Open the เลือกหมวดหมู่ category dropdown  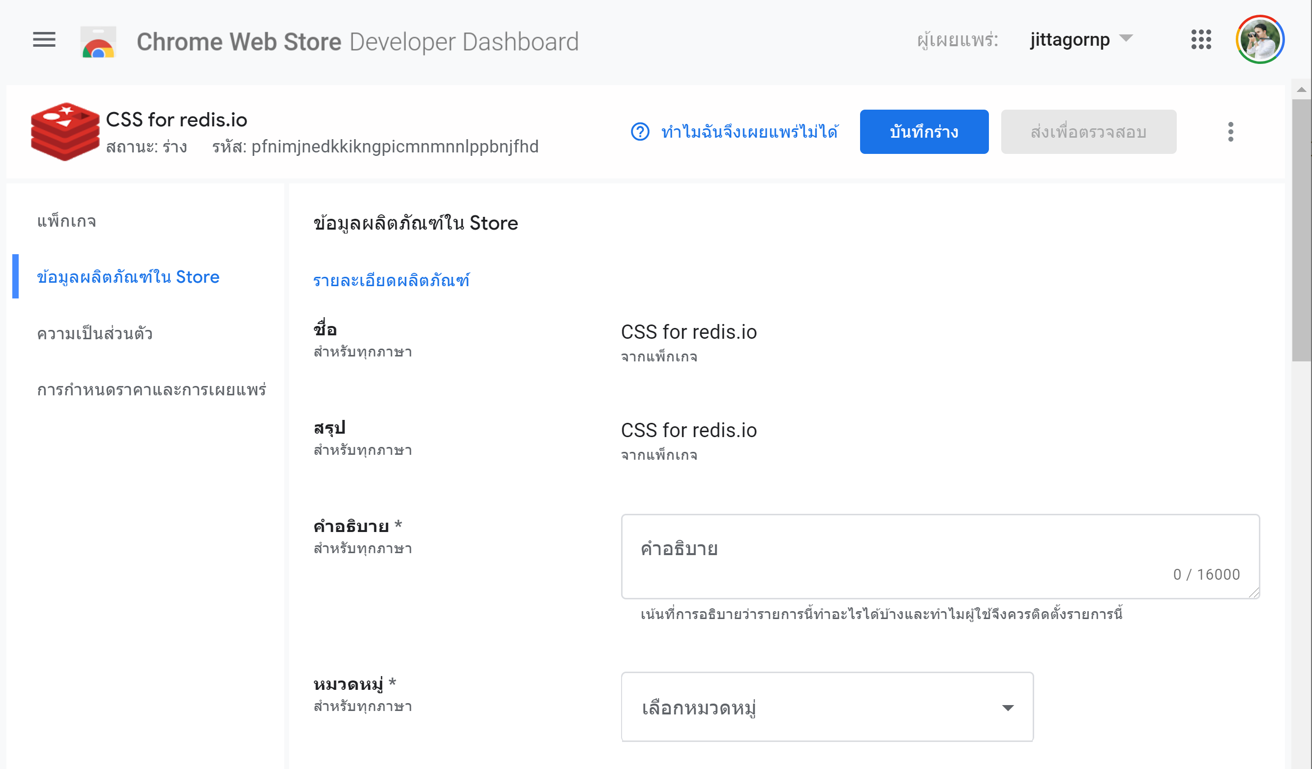(827, 707)
